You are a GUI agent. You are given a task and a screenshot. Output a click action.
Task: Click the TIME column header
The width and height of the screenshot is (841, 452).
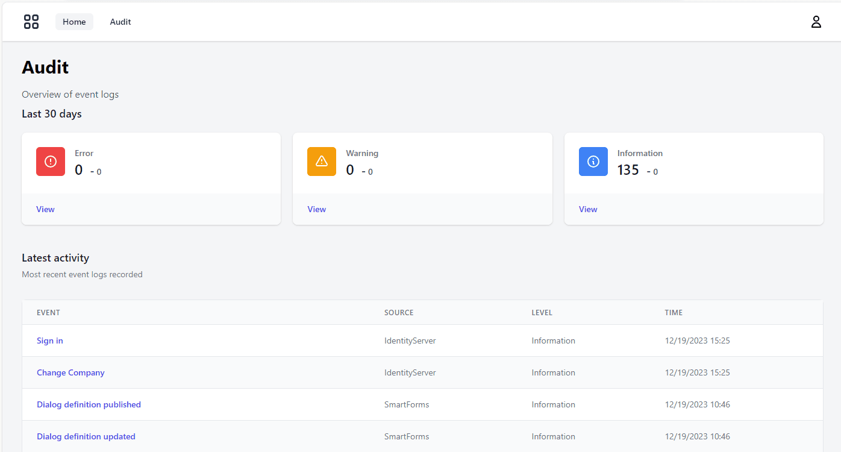click(x=674, y=312)
